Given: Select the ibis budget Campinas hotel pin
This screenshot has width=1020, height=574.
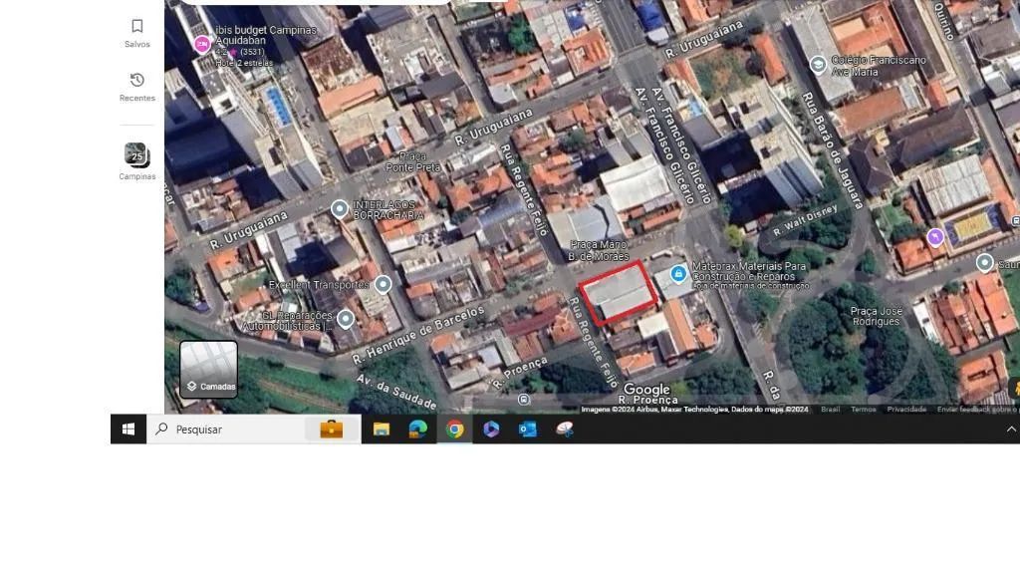Looking at the screenshot, I should [x=202, y=44].
